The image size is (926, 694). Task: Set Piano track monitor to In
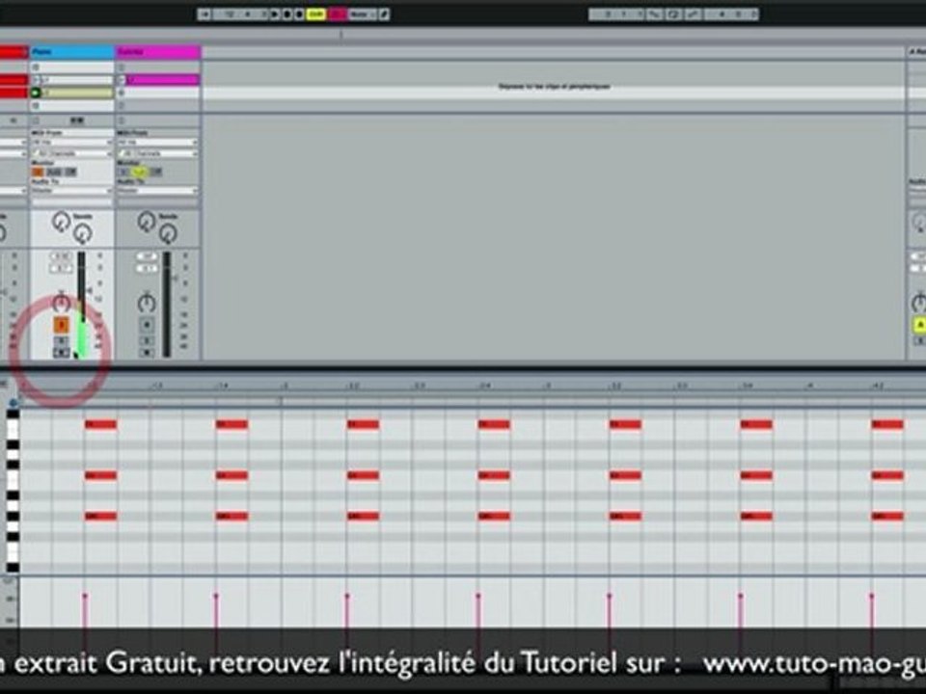[x=39, y=172]
